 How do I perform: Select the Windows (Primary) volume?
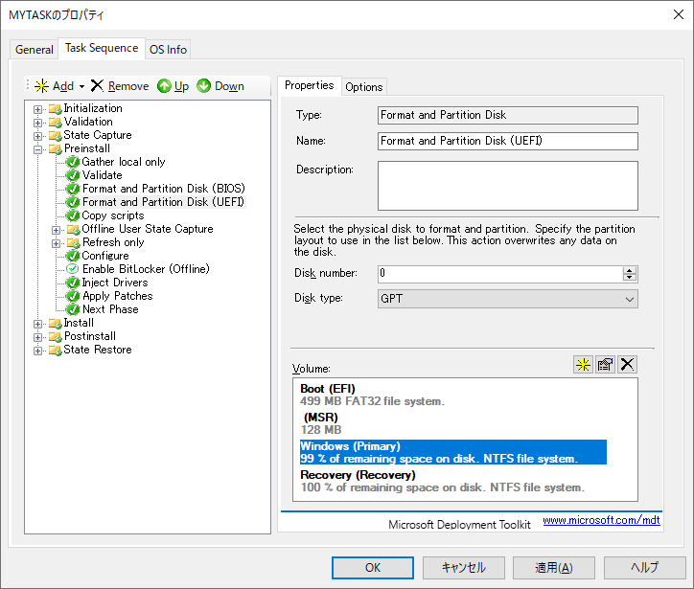[453, 452]
